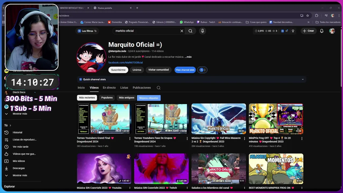Screen dimensions: 343x193
Task: Filter videos by Más recientes
Action: [87, 98]
